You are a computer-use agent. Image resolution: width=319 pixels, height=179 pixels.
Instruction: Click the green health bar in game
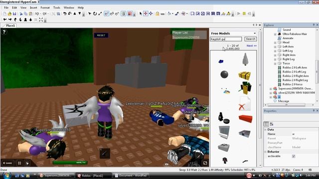(70, 163)
